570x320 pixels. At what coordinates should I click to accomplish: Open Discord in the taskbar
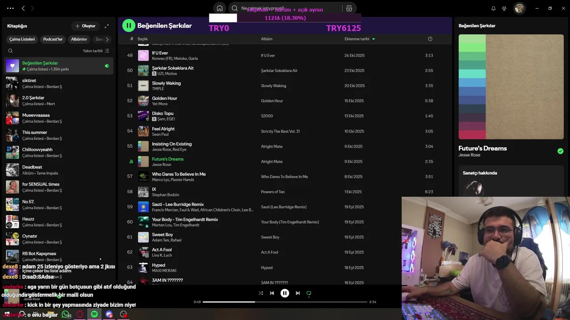[109, 314]
